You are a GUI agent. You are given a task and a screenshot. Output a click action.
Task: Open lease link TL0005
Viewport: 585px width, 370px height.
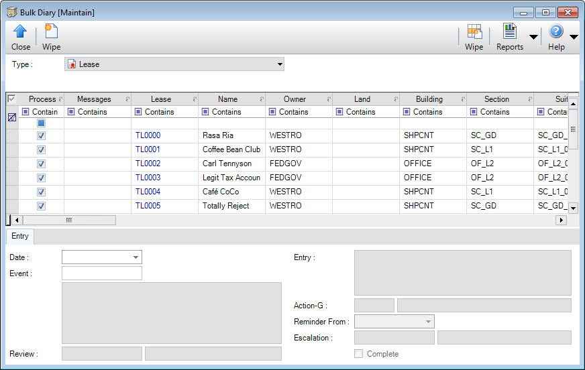point(148,206)
